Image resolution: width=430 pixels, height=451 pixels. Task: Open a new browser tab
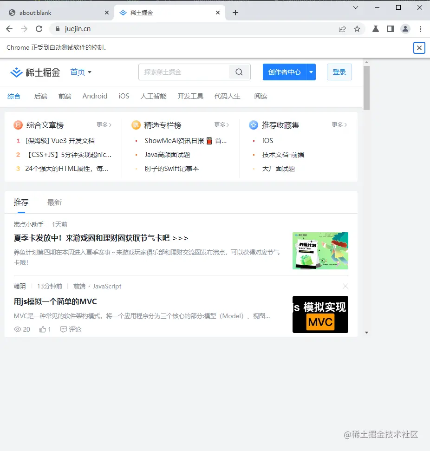235,13
